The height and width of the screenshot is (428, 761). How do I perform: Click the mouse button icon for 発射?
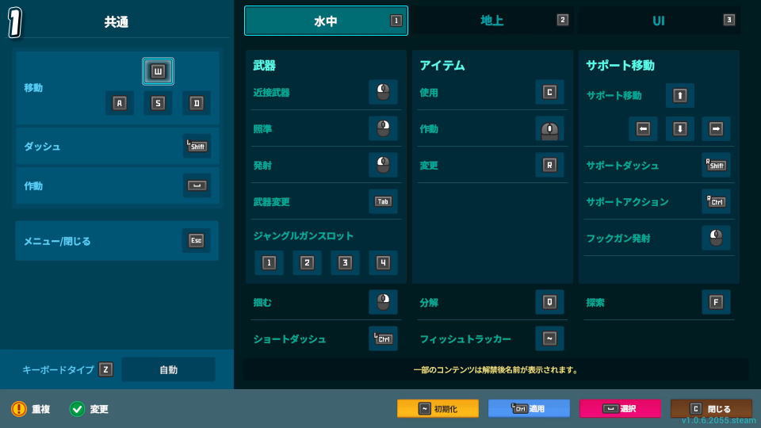pyautogui.click(x=383, y=165)
